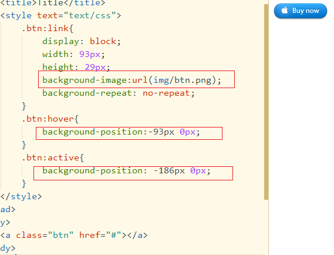
Task: Click the blue Buy now button
Action: tap(301, 11)
